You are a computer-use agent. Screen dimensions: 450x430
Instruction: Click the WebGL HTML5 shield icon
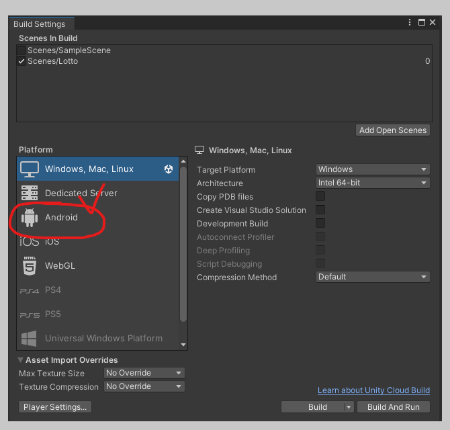30,266
